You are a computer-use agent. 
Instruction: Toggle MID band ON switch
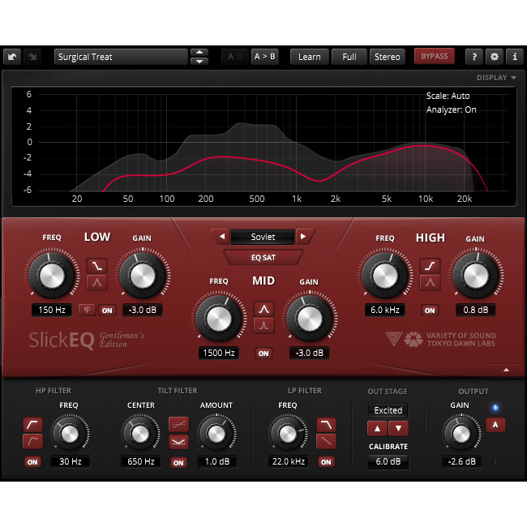[x=263, y=353]
